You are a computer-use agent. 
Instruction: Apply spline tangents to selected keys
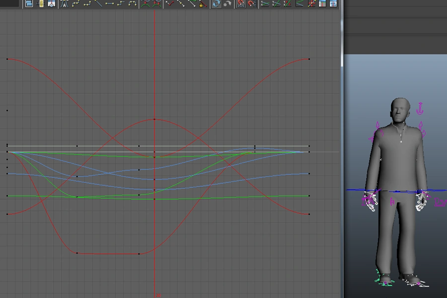75,3
